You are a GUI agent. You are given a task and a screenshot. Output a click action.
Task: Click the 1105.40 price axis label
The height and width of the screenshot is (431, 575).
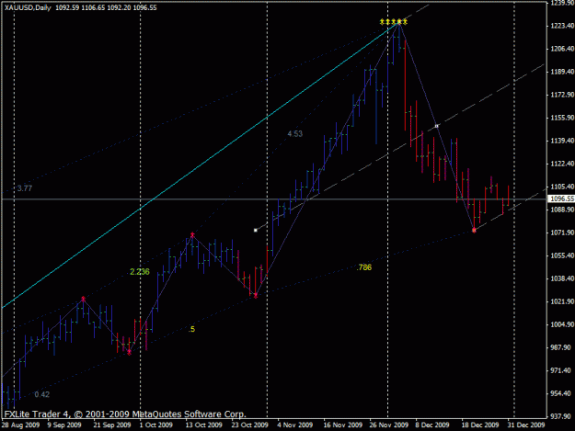click(x=562, y=187)
